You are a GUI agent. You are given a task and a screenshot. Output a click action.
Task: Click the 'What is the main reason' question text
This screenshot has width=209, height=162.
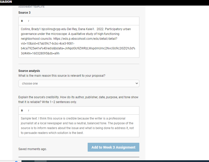pyautogui.click(x=62, y=76)
